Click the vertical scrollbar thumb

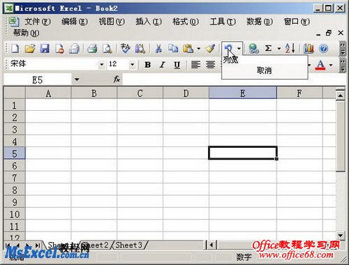pyautogui.click(x=341, y=136)
